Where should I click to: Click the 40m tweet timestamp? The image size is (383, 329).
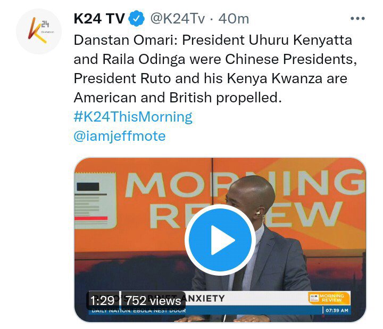pos(234,19)
